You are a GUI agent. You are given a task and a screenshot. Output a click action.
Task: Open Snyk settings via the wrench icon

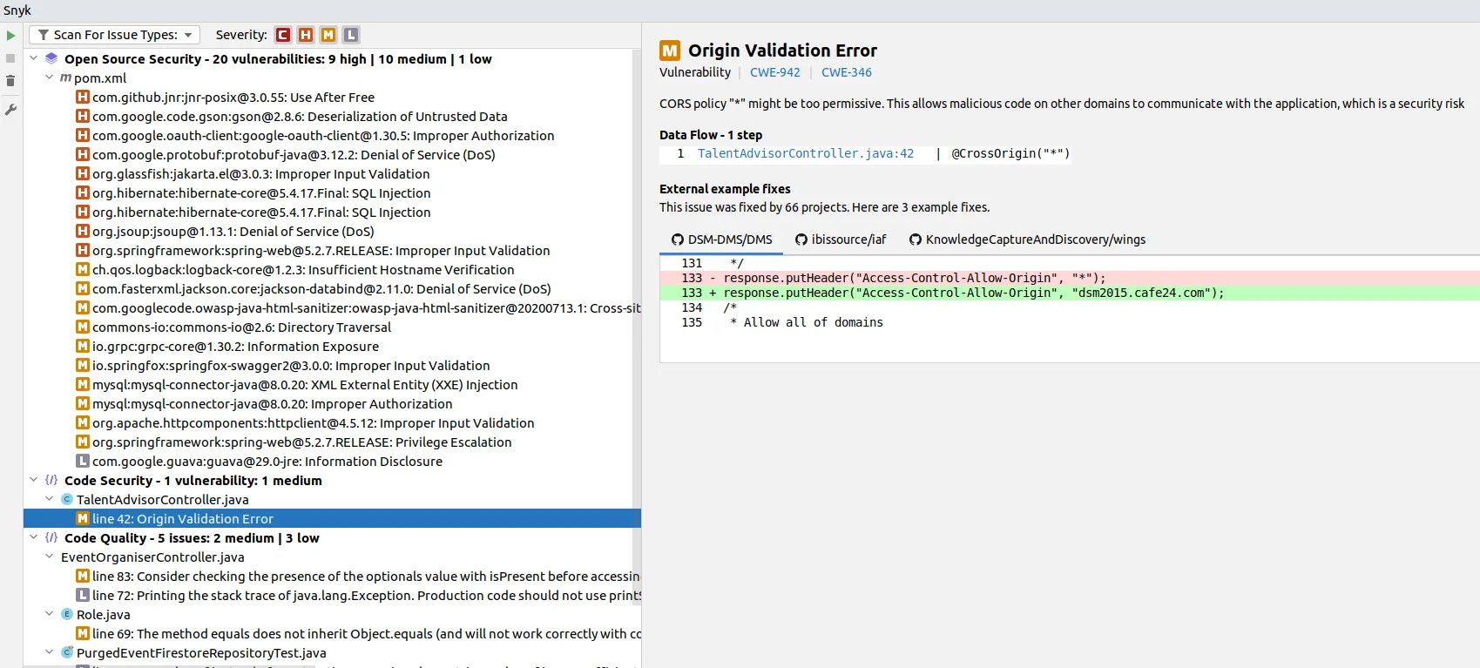pyautogui.click(x=10, y=110)
